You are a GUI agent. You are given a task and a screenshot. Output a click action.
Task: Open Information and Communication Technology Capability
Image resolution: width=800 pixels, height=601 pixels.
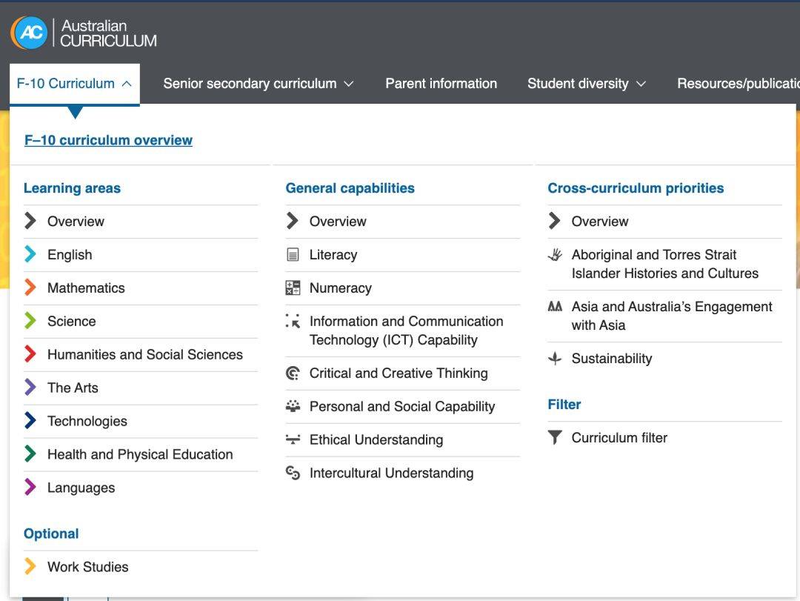point(406,331)
